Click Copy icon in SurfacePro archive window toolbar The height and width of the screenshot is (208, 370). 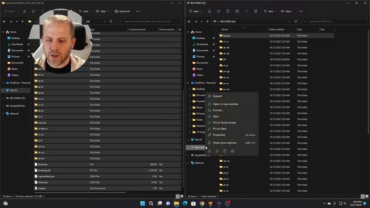pos(34,12)
